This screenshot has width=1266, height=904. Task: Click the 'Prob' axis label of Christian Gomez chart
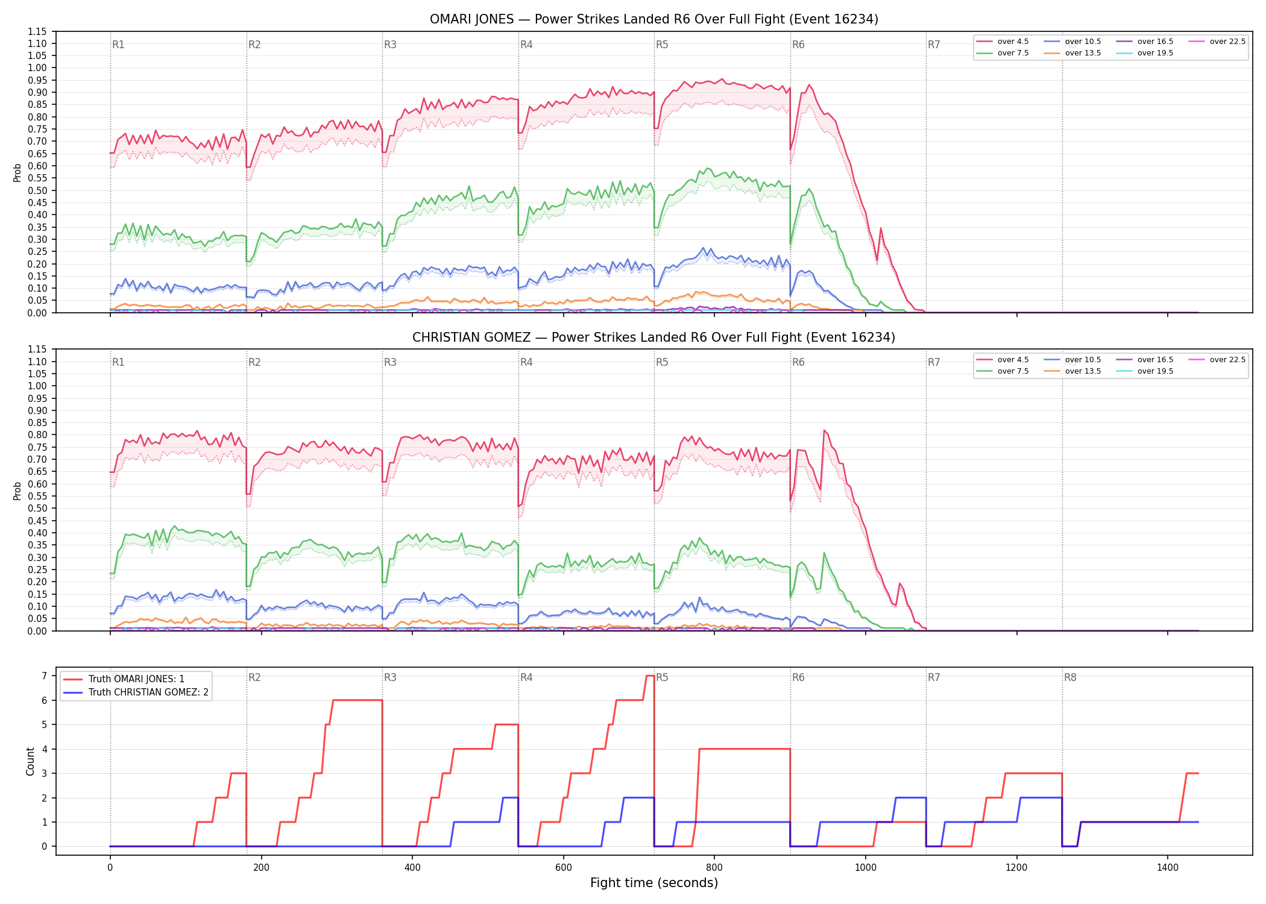[17, 491]
